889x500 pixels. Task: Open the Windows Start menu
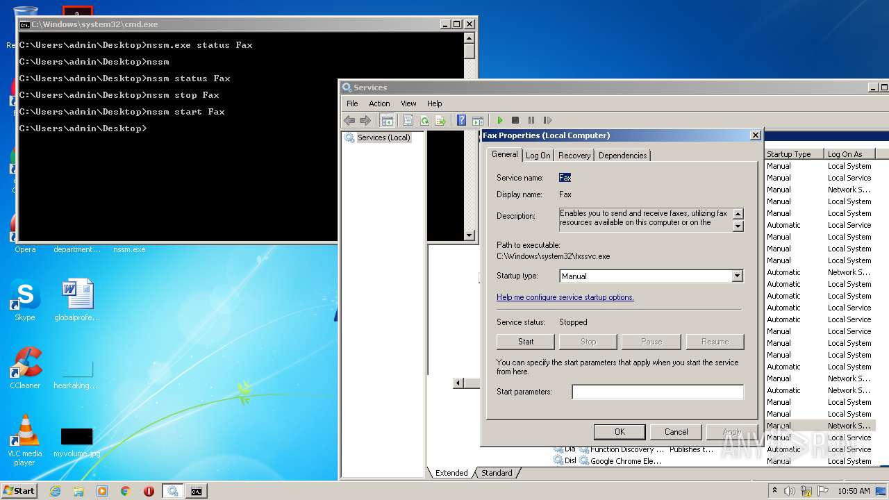click(19, 491)
